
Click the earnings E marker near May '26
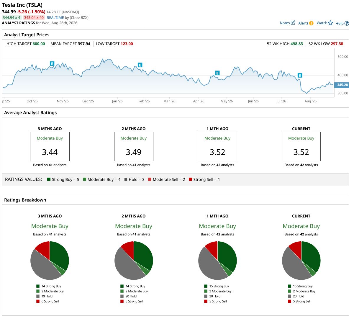[x=217, y=73]
